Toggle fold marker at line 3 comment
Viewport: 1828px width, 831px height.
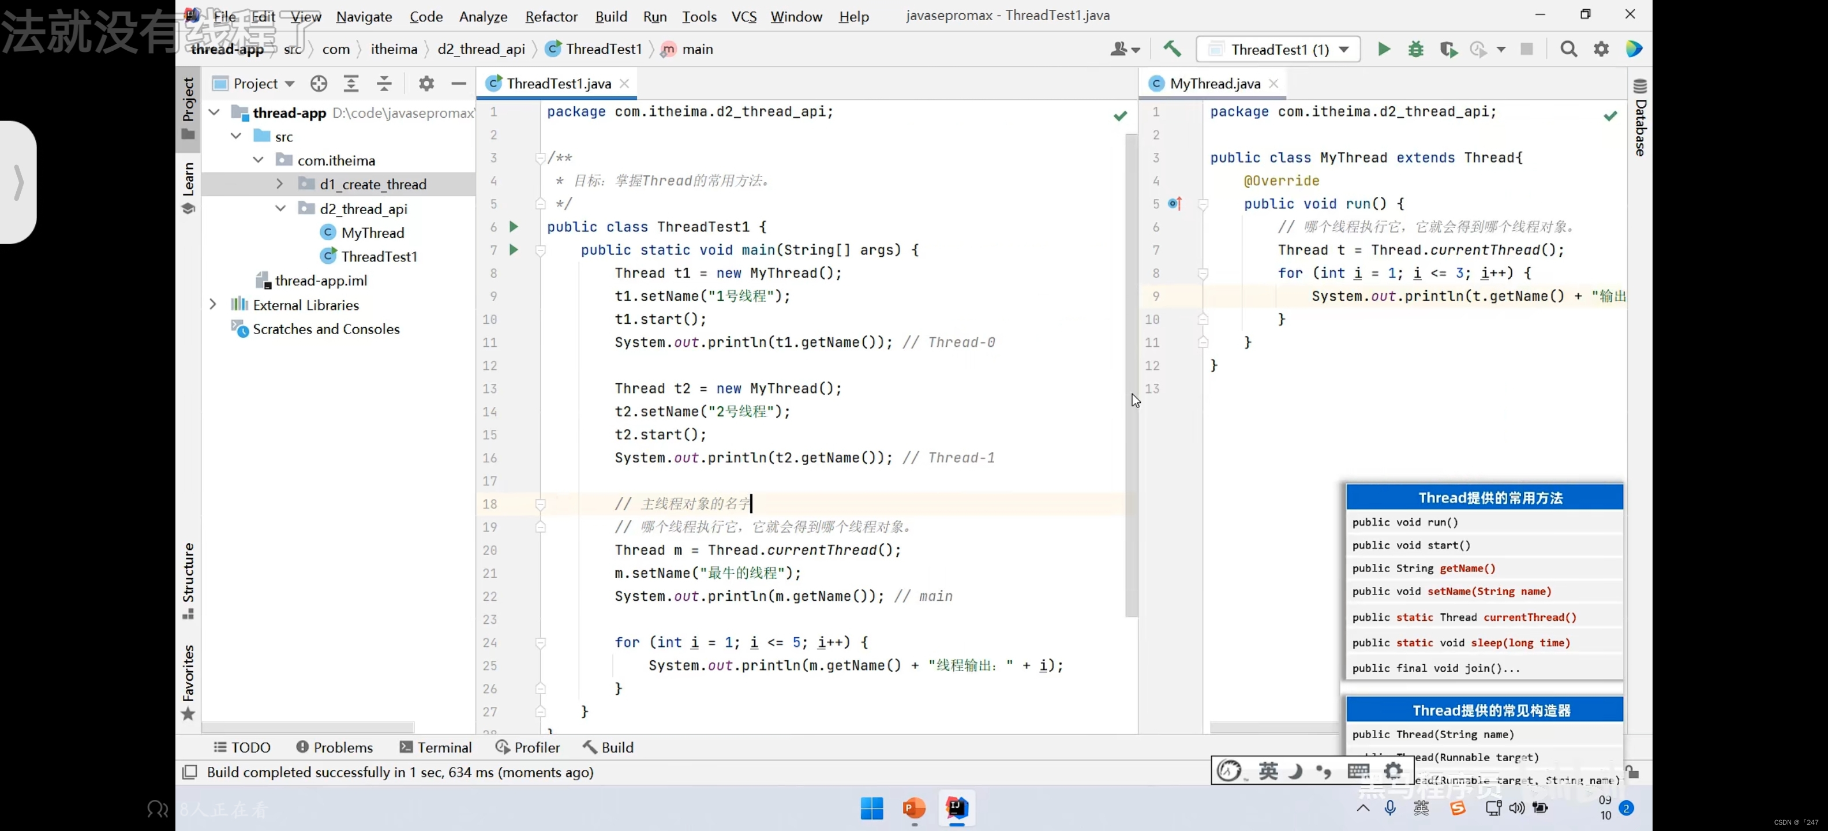click(540, 158)
